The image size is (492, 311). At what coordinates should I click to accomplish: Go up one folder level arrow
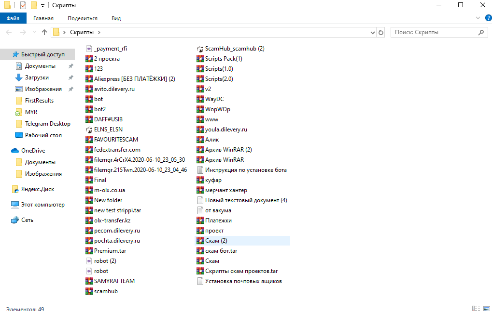pyautogui.click(x=44, y=32)
